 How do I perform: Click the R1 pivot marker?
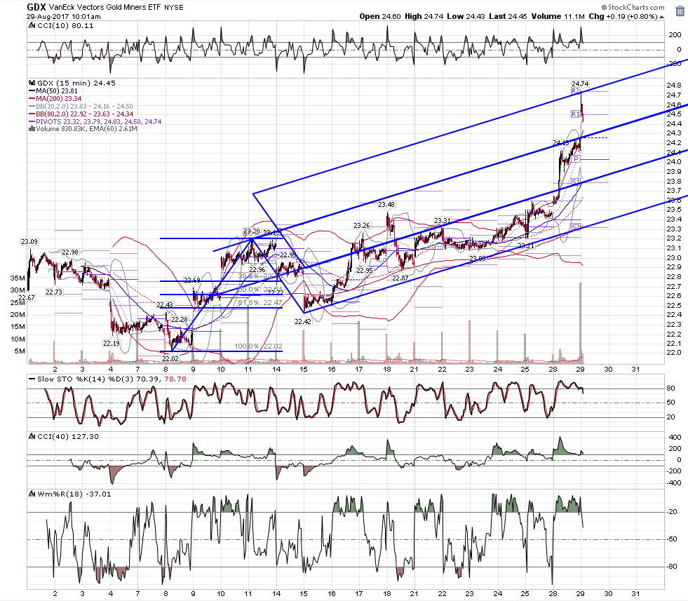(576, 114)
